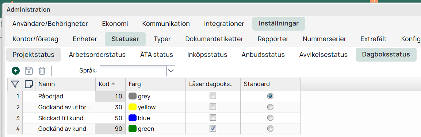Screen dimensions: 421x137
Task: Click the trash delete icon
Action: pos(42,71)
